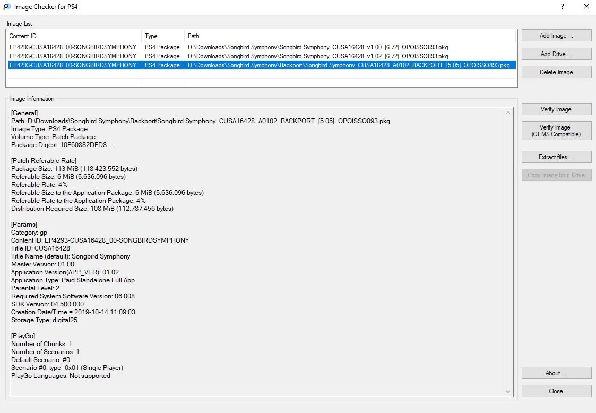The width and height of the screenshot is (596, 413).
Task: Click the [Params] section heading
Action: tap(24, 225)
